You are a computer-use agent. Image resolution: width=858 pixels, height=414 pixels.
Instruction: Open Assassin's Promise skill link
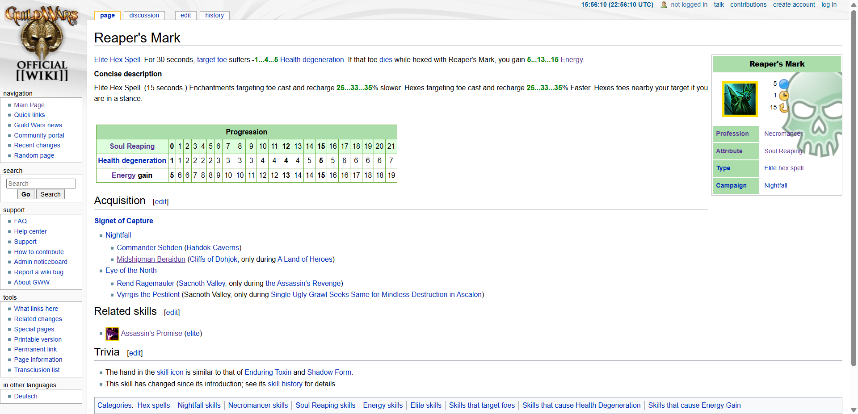click(151, 334)
